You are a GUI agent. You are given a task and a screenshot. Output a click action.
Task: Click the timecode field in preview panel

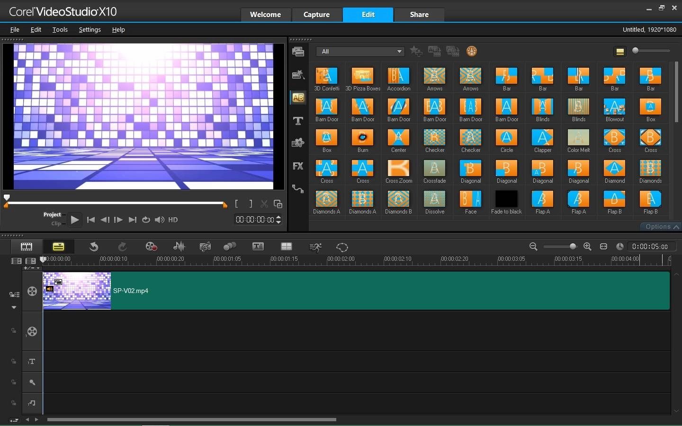pos(255,220)
